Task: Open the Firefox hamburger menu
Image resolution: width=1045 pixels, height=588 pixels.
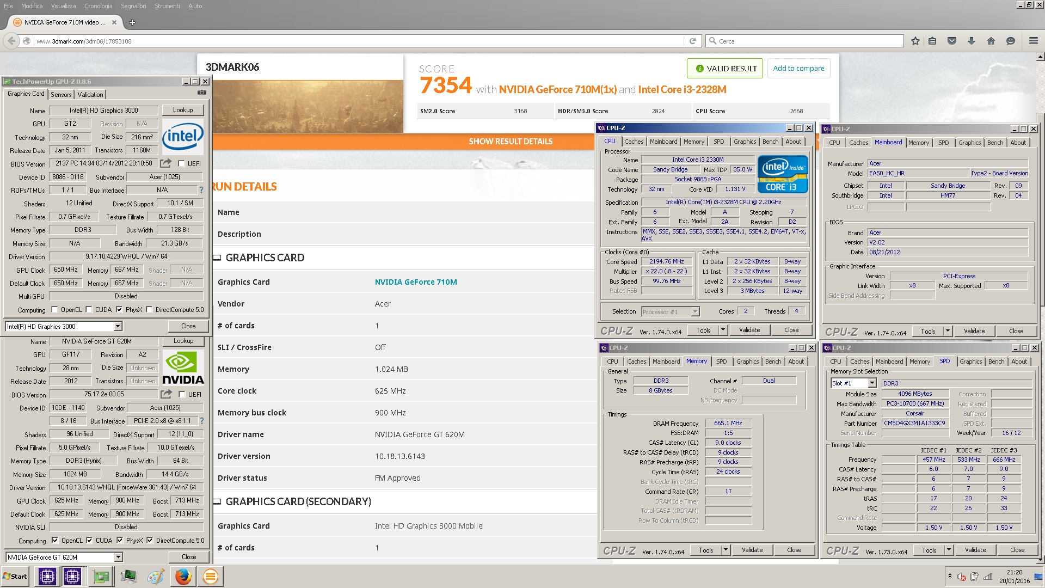Action: [1034, 41]
